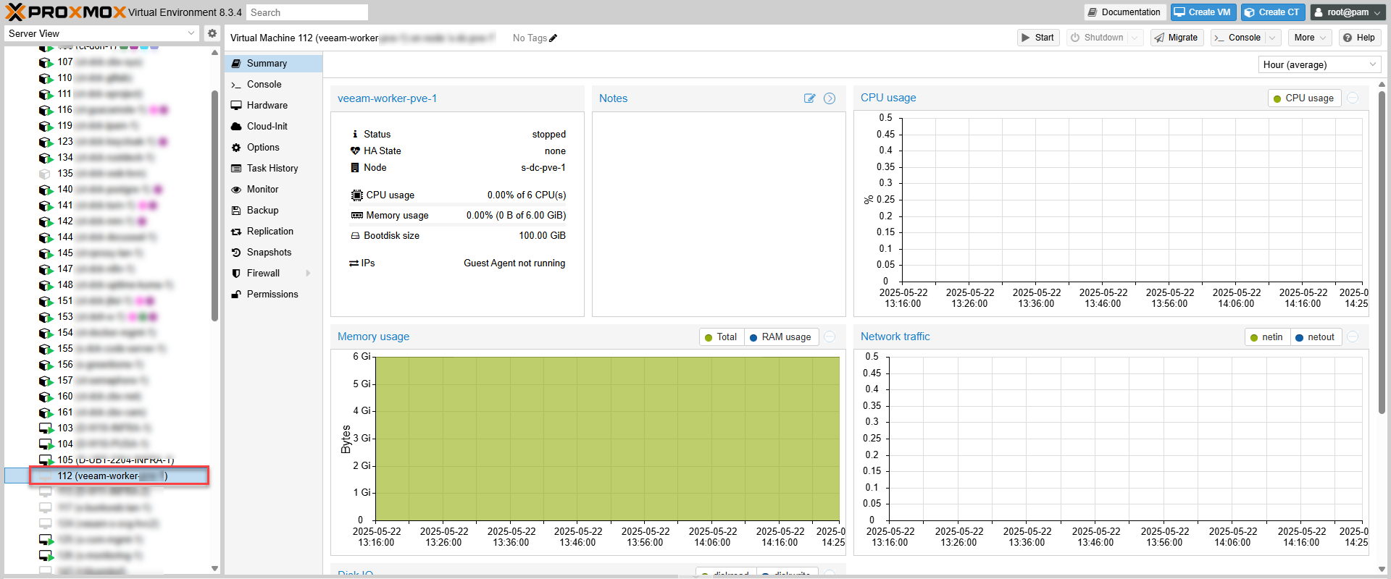
Task: Toggle the netout legend series
Action: pyautogui.click(x=1315, y=337)
